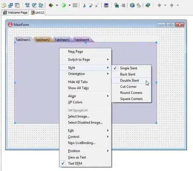Click the View Form stacked-windows icon
This screenshot has height=171, width=193.
[x=11, y=5]
